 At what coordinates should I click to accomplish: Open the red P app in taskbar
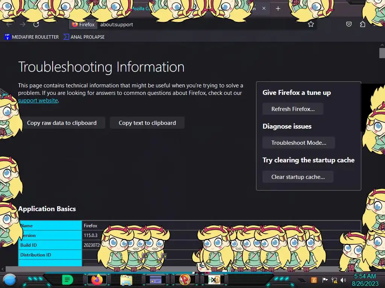tap(185, 280)
